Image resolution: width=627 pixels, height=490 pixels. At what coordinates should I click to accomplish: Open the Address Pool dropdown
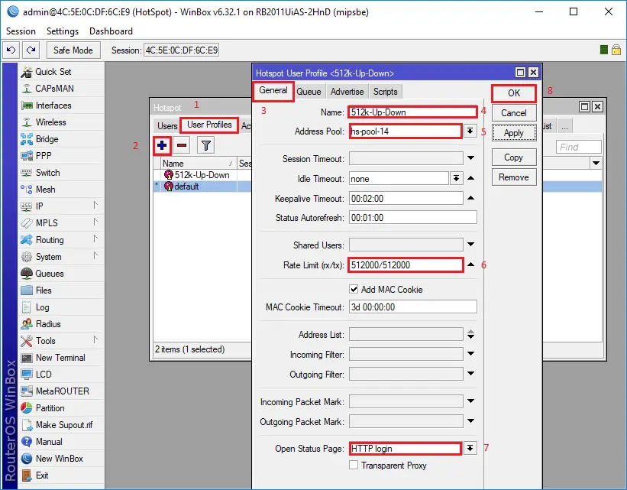point(470,131)
